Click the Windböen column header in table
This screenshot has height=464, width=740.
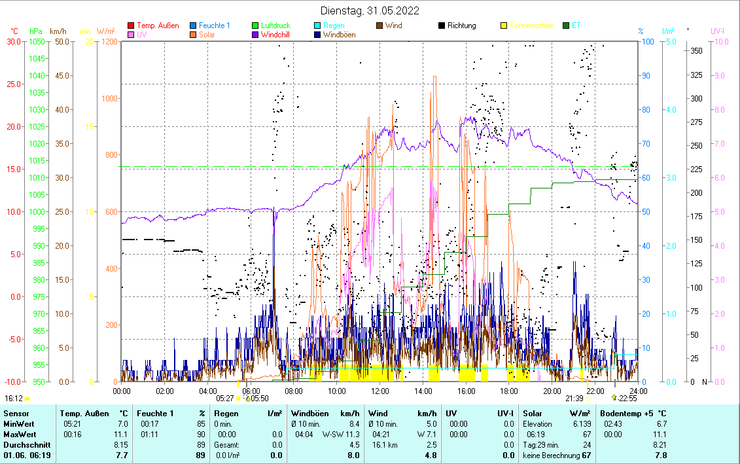309,414
